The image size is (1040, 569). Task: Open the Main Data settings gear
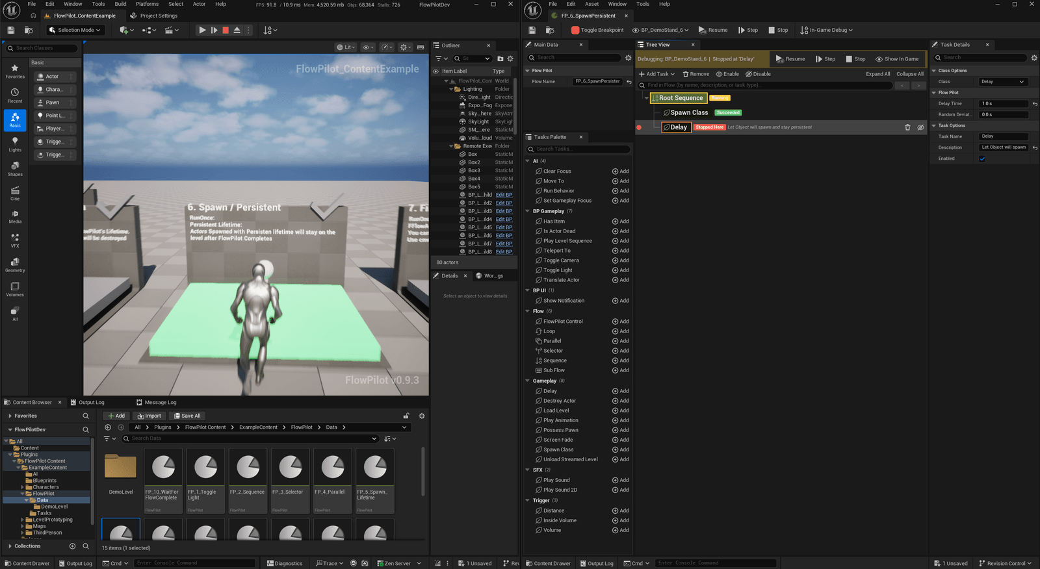tap(628, 58)
